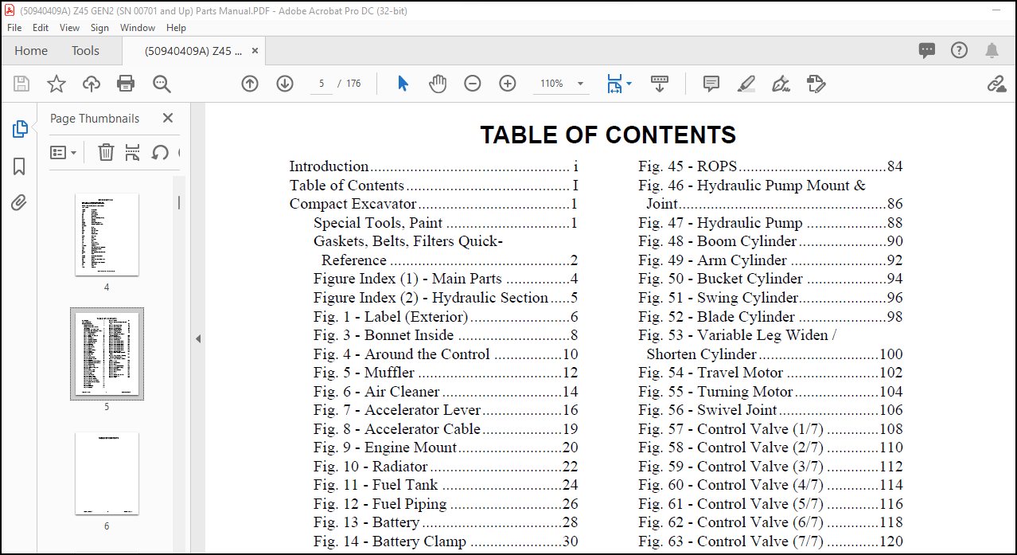Viewport: 1017px width, 555px height.
Task: Open the Bookmarks panel
Action: (19, 166)
